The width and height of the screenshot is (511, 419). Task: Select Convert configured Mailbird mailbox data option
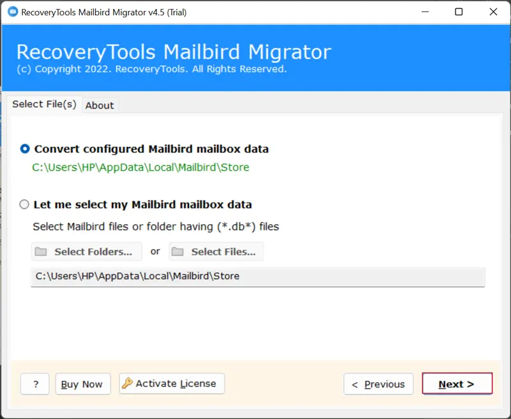(x=25, y=149)
